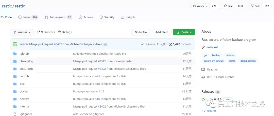Open the .github folder
Screen dimensions: 274x116
pyautogui.click(x=24, y=54)
